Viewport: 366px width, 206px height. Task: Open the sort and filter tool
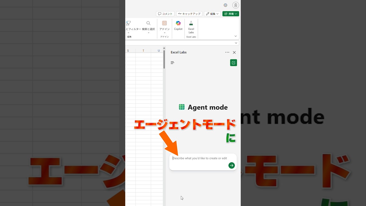(x=133, y=27)
